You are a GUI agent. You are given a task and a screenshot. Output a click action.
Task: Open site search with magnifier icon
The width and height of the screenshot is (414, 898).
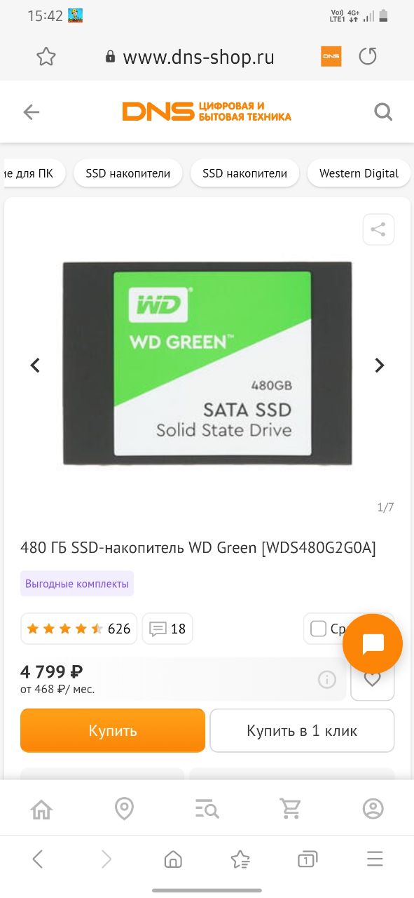[383, 112]
